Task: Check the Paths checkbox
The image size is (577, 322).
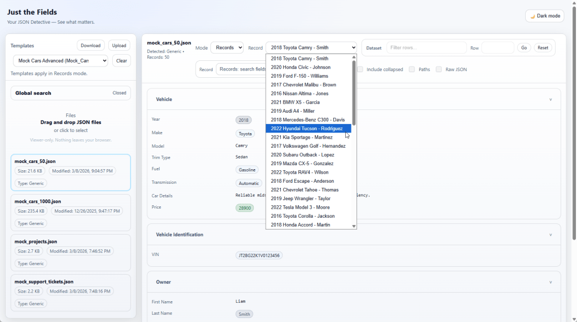Action: (412, 69)
